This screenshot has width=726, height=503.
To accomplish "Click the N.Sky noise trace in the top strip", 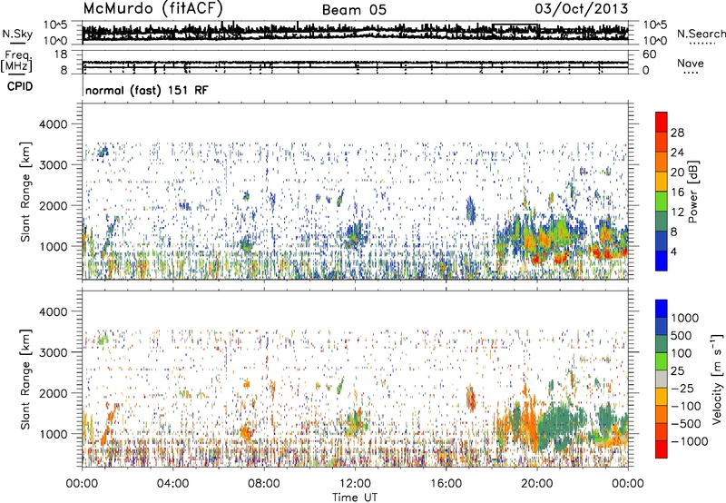I will [355, 32].
